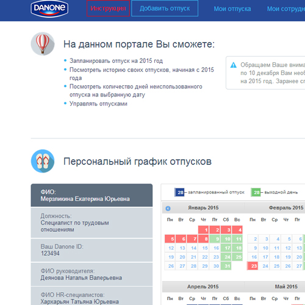Click the hot air balloon icon
The height and width of the screenshot is (305, 305).
pyautogui.click(x=43, y=44)
